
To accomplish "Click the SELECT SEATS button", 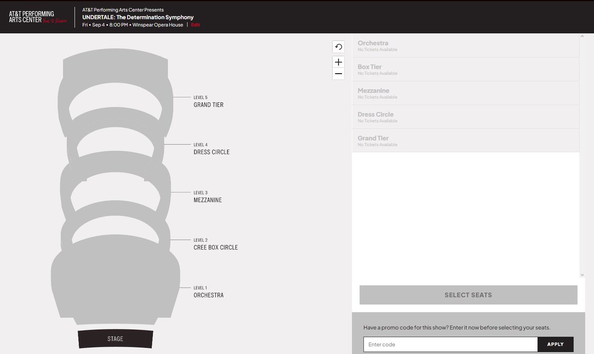I will 468,295.
